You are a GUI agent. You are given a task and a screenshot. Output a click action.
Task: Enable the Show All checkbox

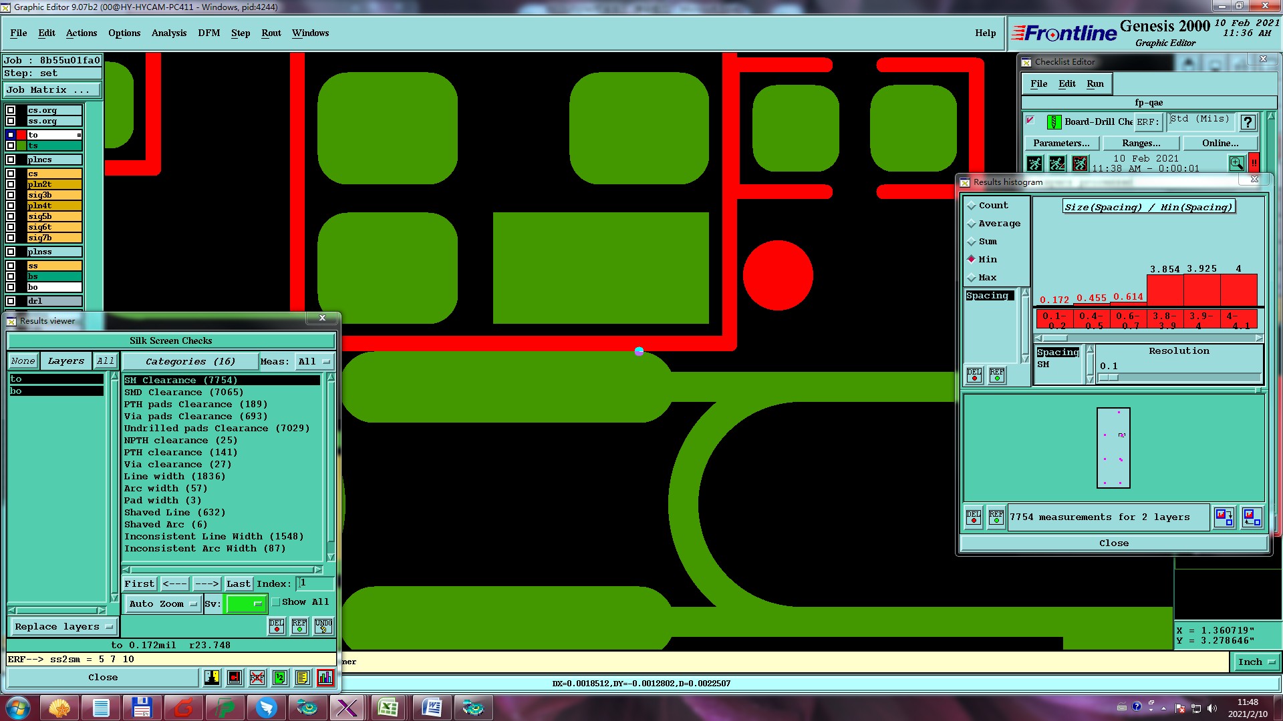276,602
